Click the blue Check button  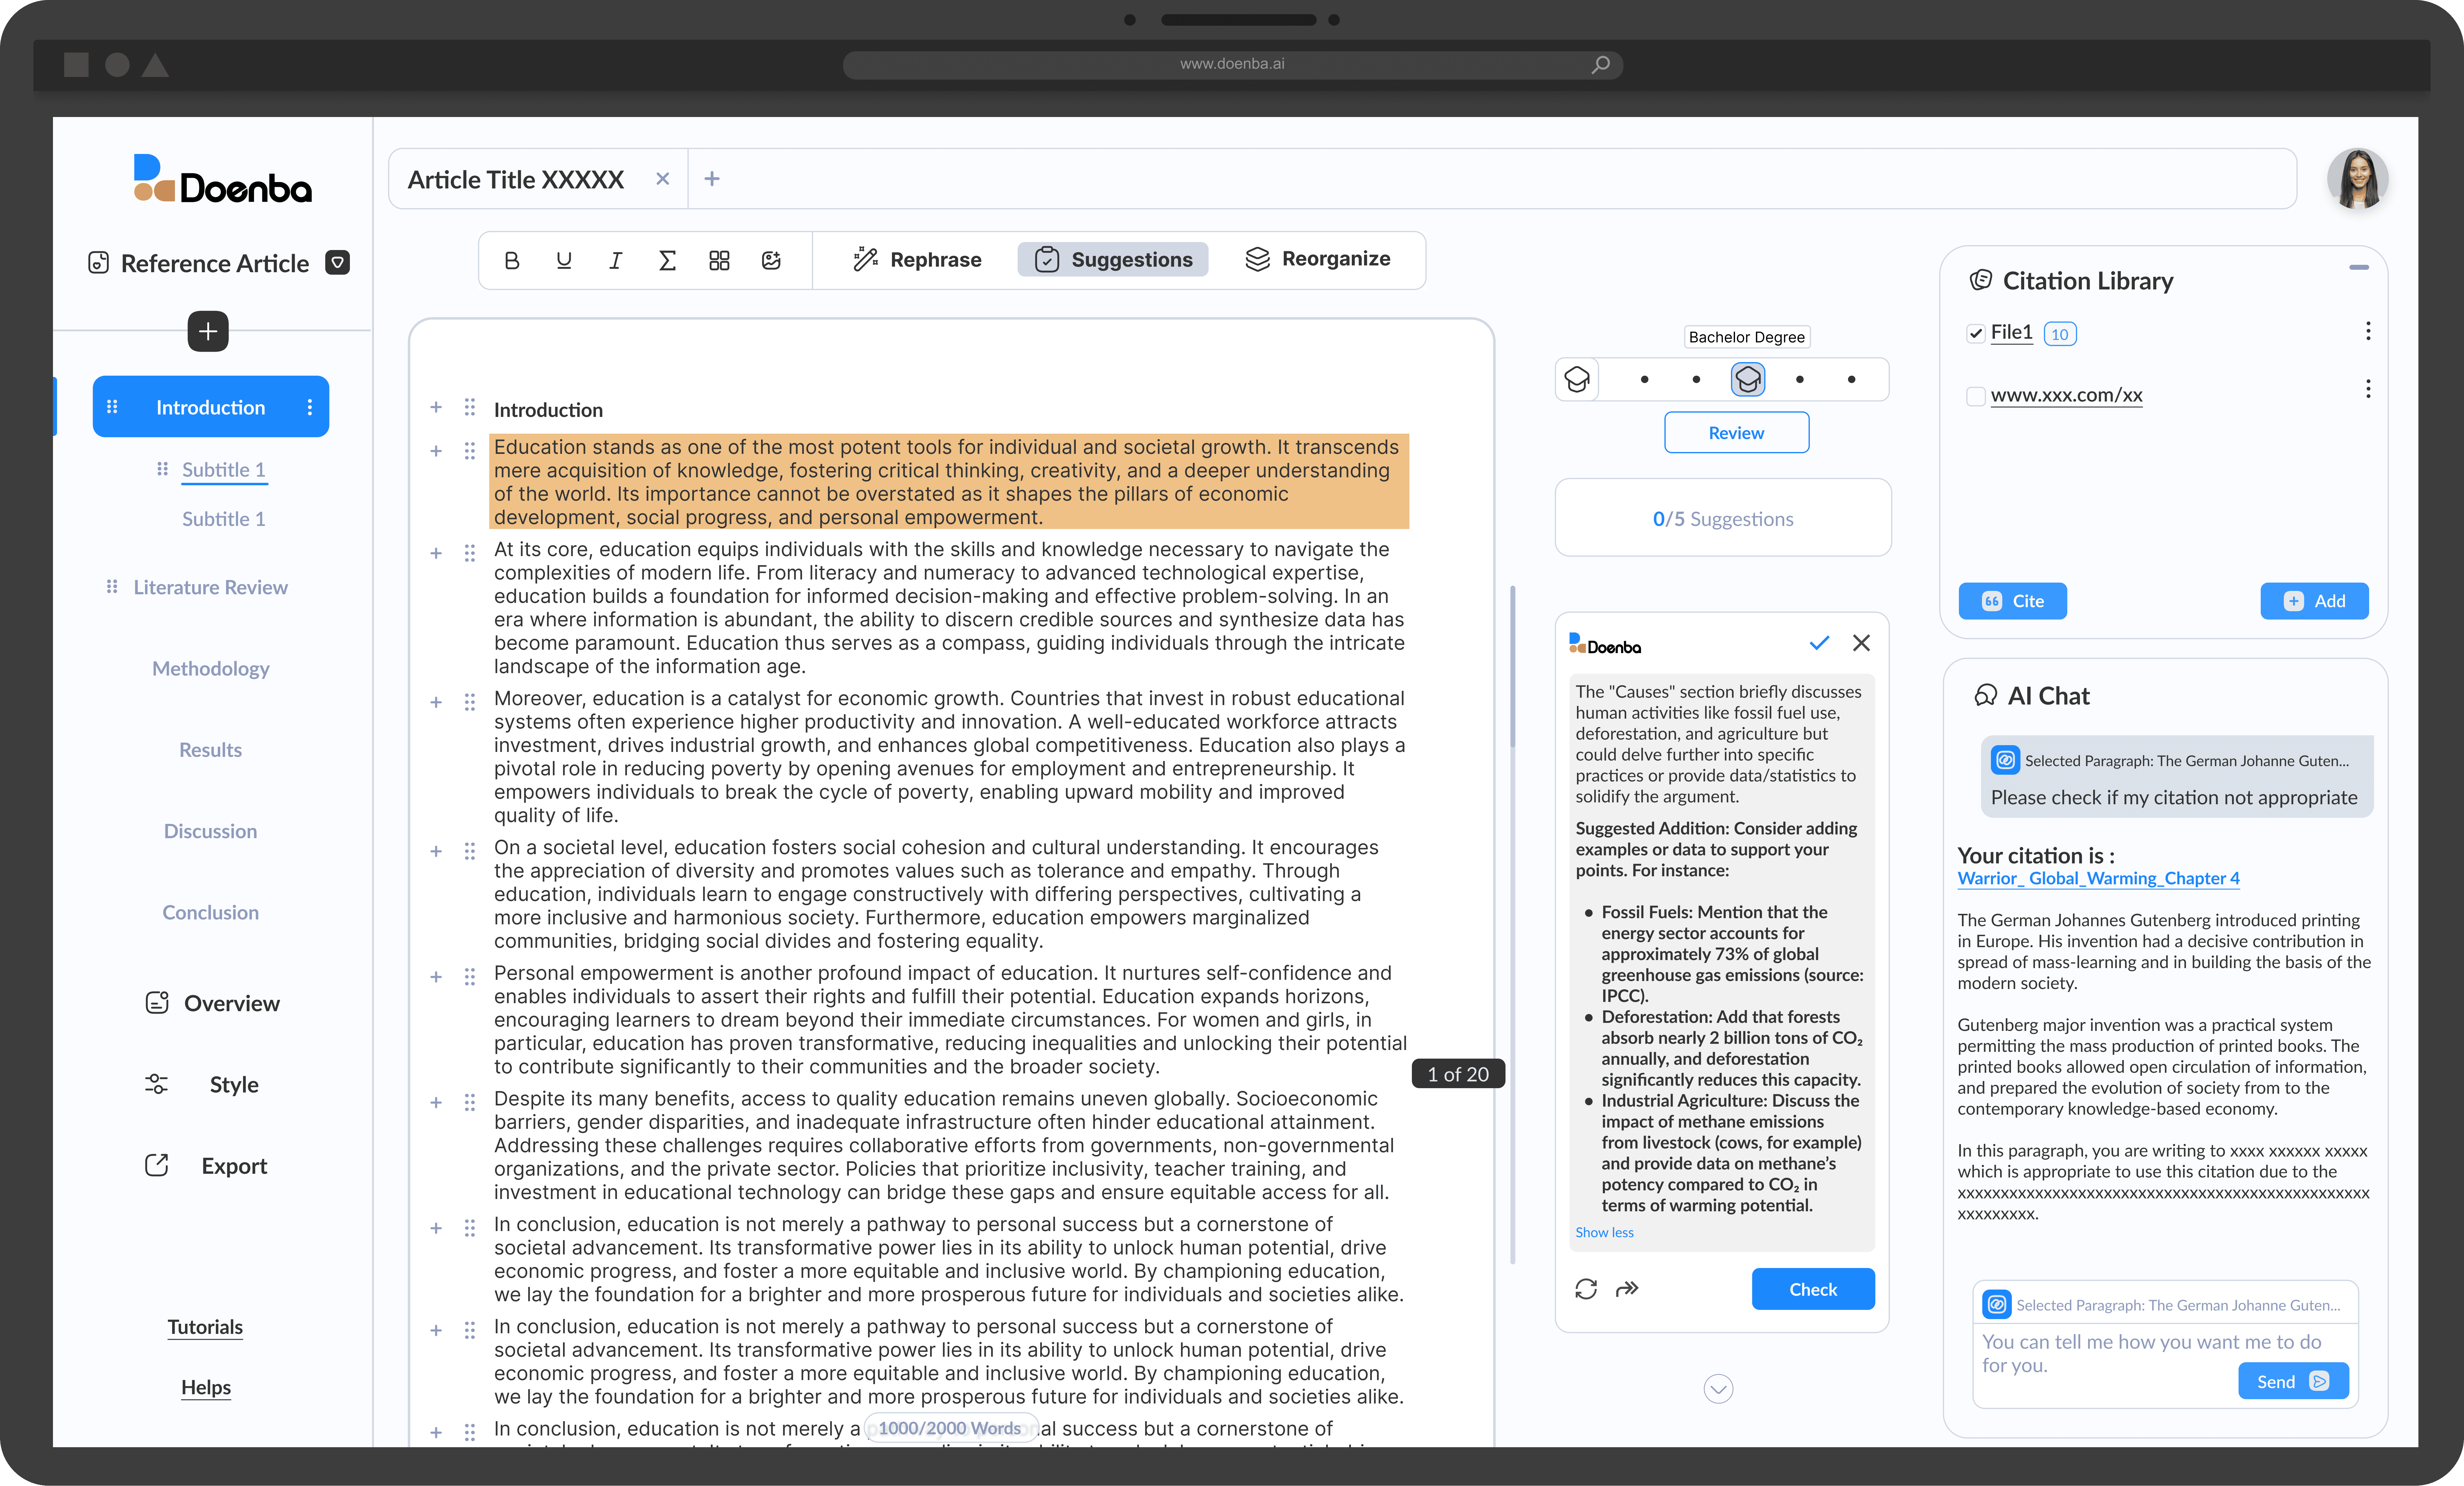1813,1289
